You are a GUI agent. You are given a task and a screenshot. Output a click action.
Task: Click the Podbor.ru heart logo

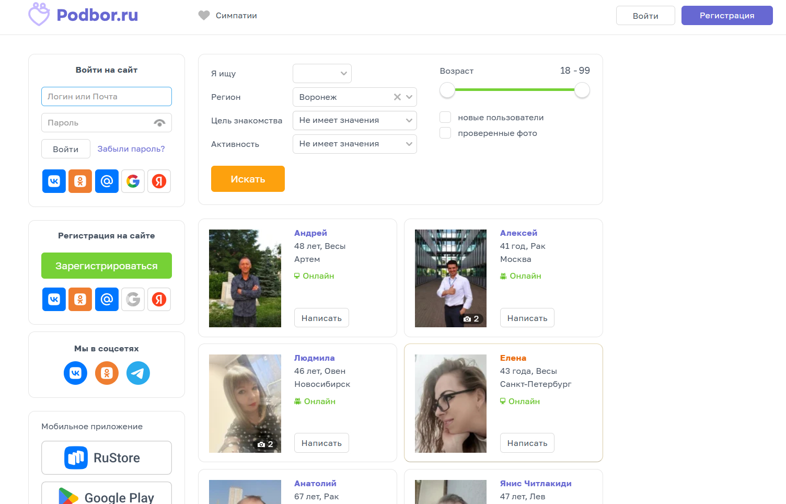point(39,15)
